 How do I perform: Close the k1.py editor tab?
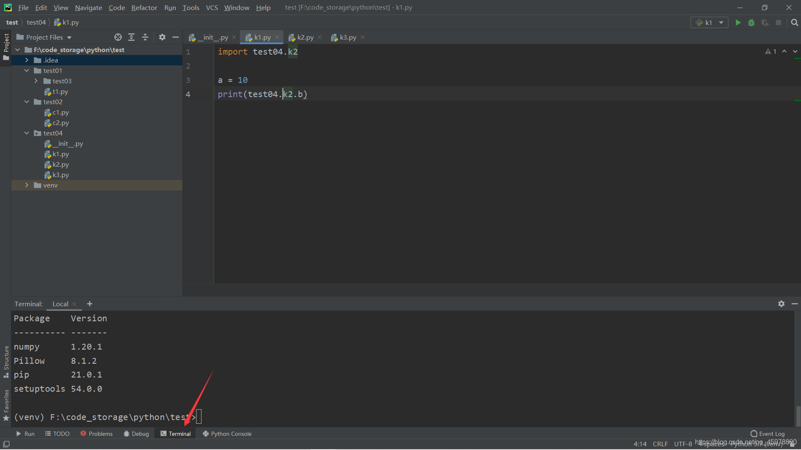click(x=277, y=37)
